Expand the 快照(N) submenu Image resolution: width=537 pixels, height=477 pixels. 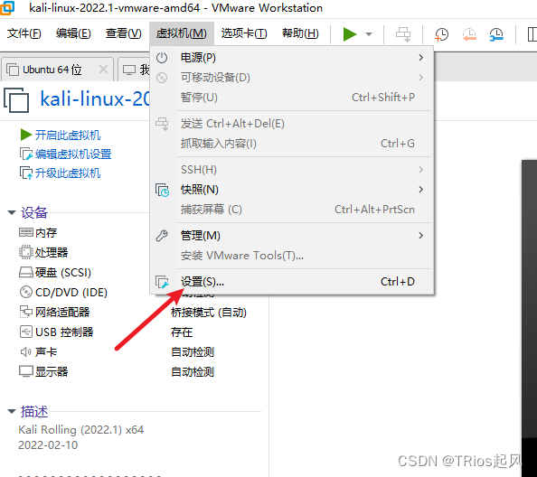[x=292, y=190]
